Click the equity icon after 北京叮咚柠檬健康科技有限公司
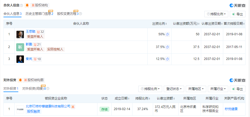The height and width of the screenshot is (117, 250). (73, 106)
